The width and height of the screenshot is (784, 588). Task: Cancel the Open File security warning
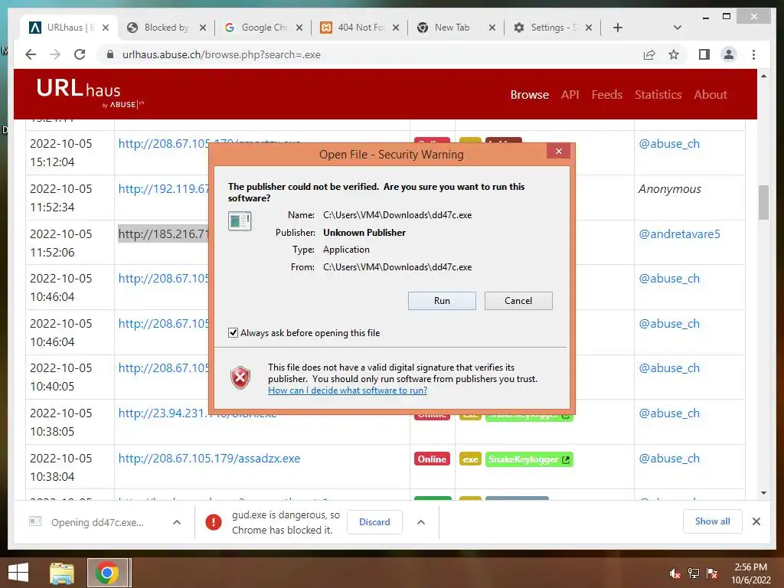[518, 300]
